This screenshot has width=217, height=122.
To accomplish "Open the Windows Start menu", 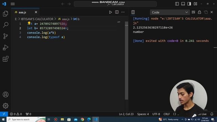I will (3, 119).
